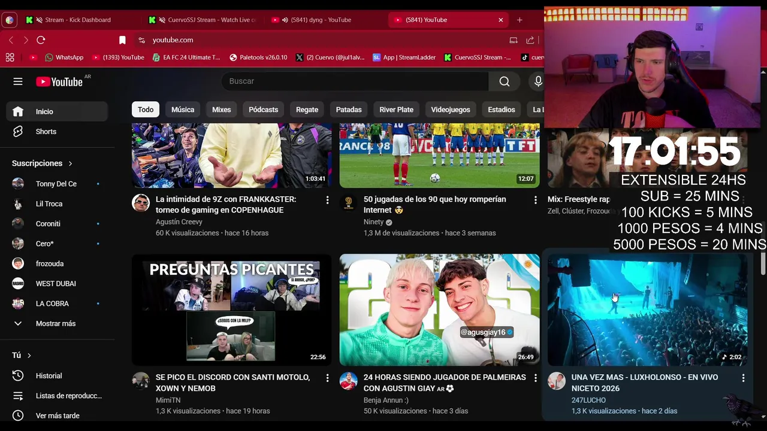Select the Regate filter chip
Screen dimensions: 767x431
pyautogui.click(x=307, y=110)
